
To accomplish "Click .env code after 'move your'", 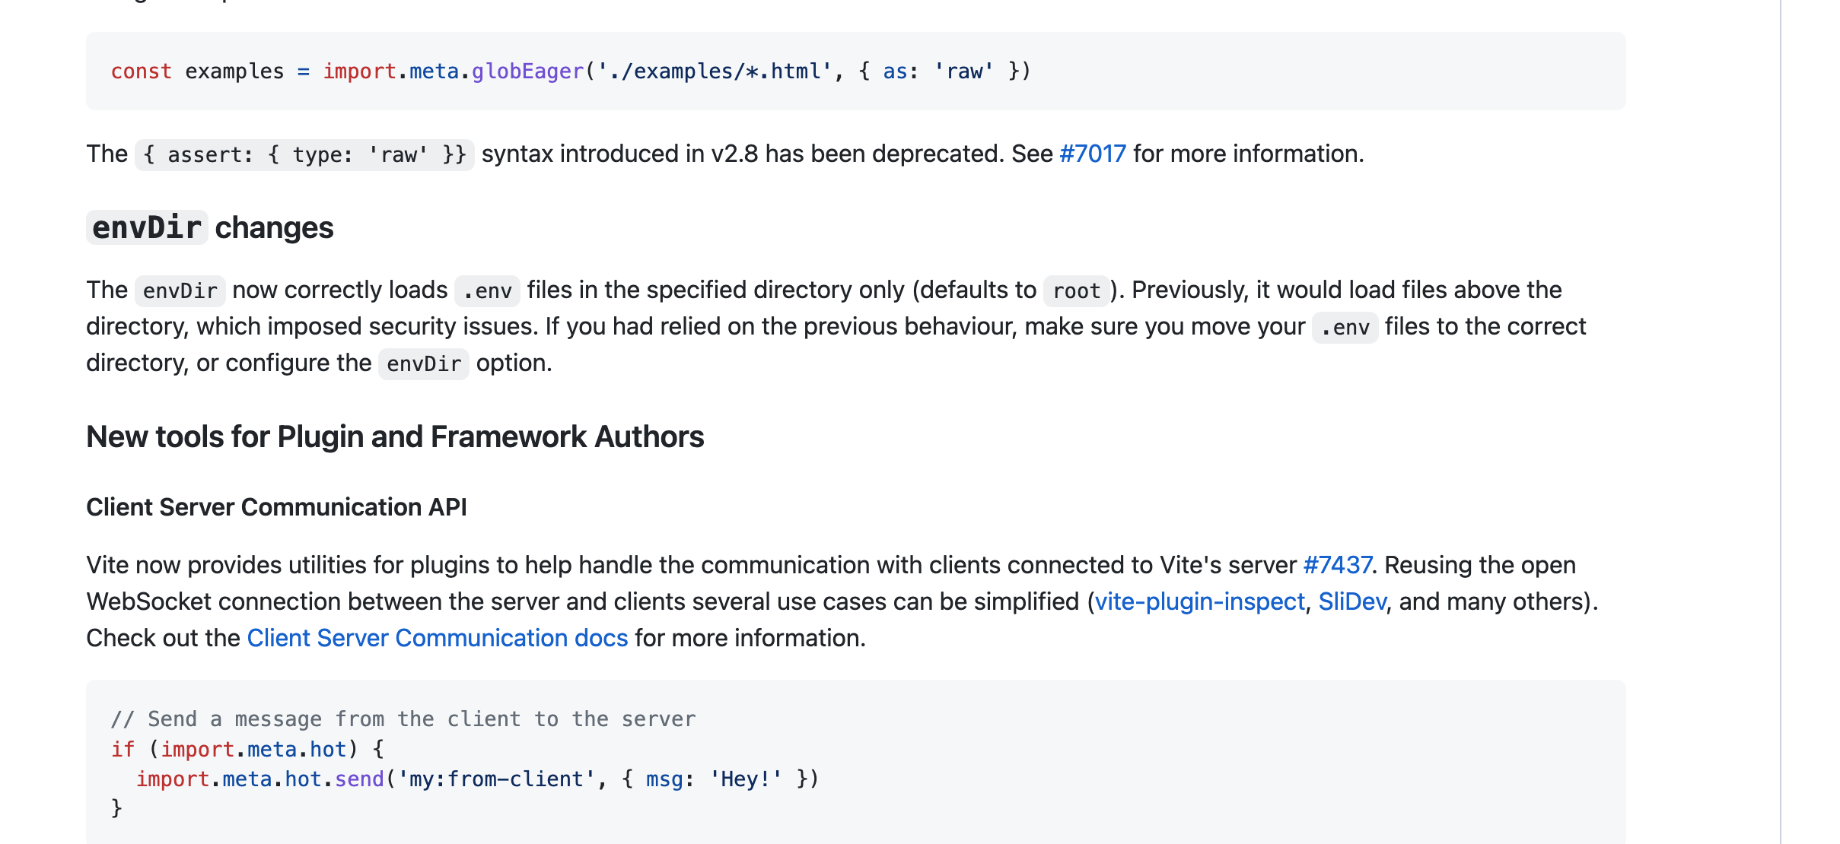I will (x=1345, y=327).
